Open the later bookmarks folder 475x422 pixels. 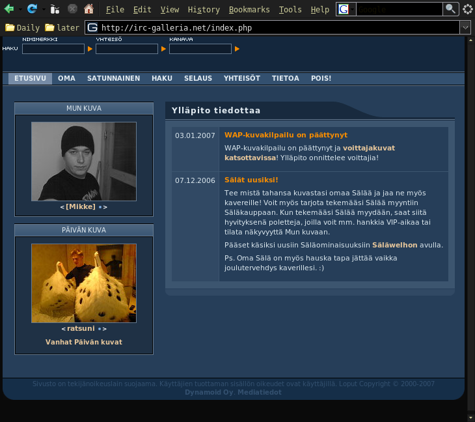click(x=62, y=28)
